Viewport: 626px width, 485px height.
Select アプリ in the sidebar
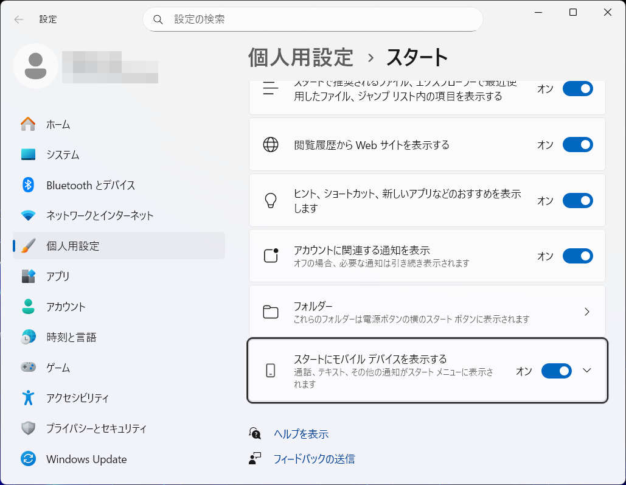119,276
